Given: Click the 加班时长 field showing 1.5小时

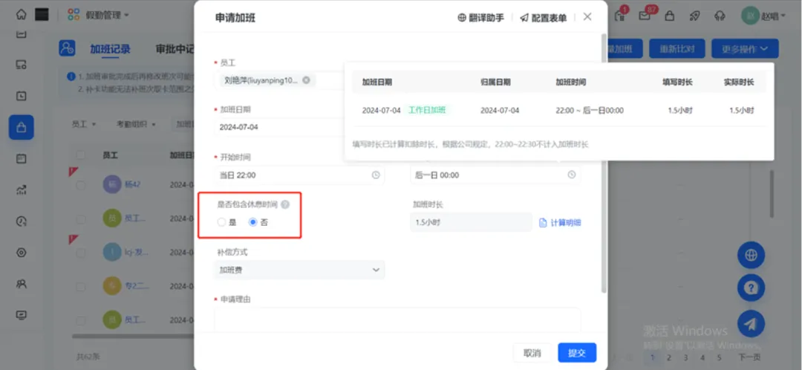Looking at the screenshot, I should 471,223.
